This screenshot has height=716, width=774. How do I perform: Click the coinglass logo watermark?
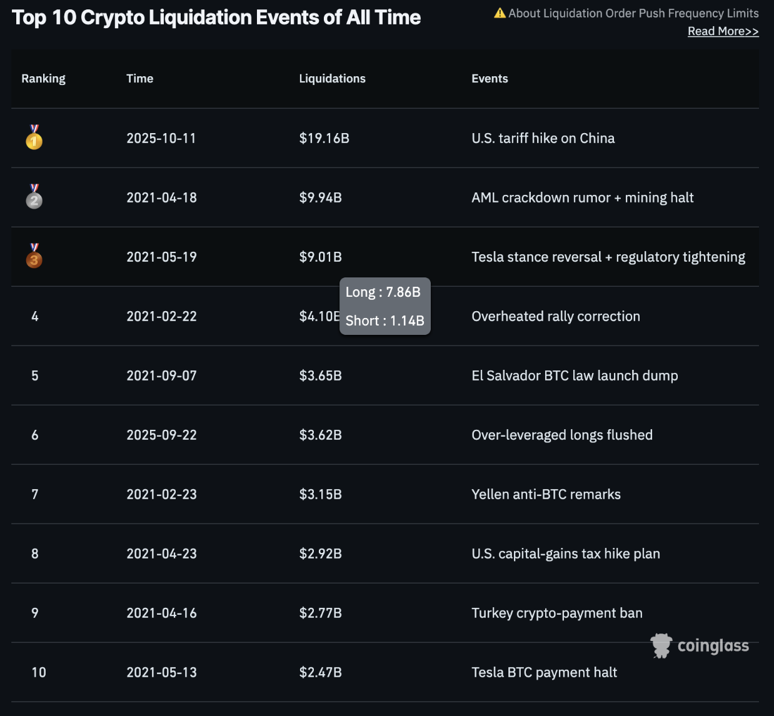pyautogui.click(x=700, y=645)
